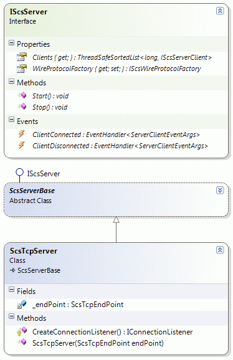Select the ClientConnected event row
Viewport: 233px width, 360px height.
coord(116,135)
